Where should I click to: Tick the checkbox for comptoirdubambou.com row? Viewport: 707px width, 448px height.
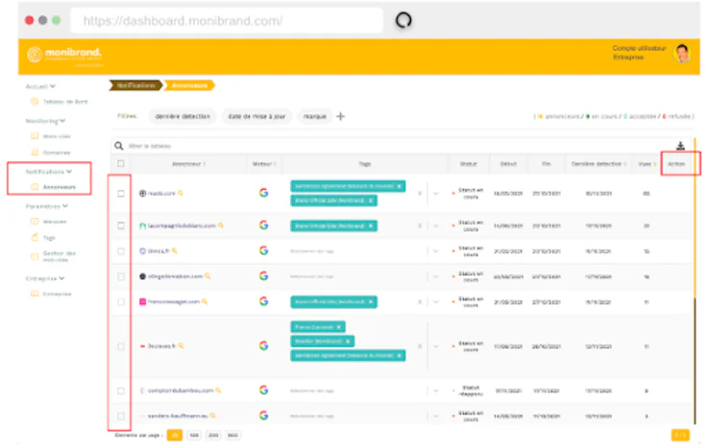(121, 390)
